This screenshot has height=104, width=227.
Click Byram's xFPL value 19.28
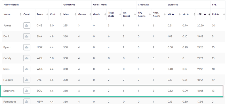200,47
